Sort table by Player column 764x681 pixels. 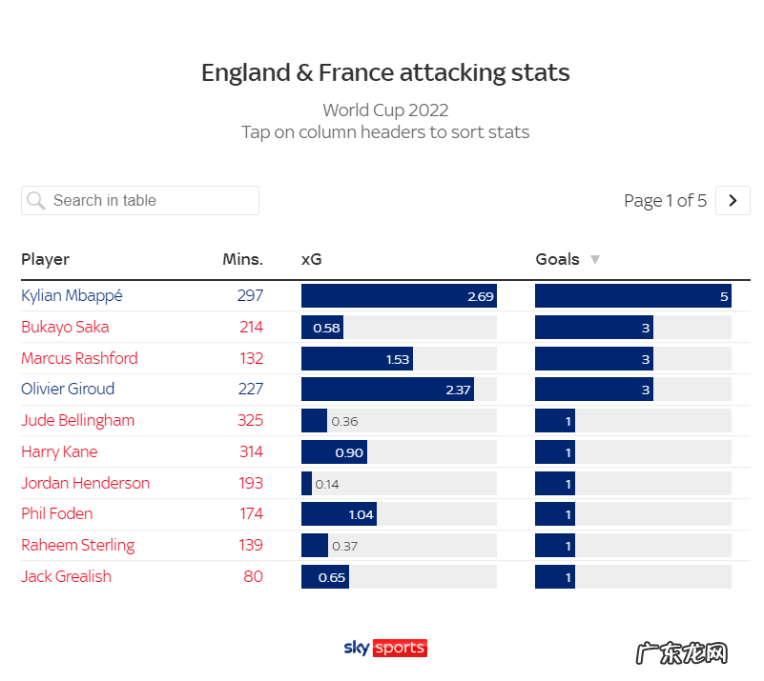click(46, 259)
